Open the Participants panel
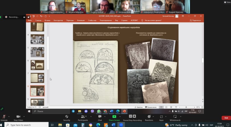Viewport: 231px width, 127px height. click(x=83, y=117)
